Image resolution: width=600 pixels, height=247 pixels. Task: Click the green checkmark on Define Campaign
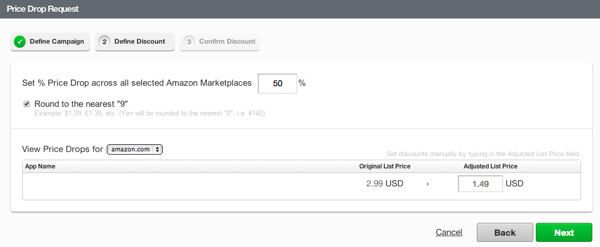point(20,42)
